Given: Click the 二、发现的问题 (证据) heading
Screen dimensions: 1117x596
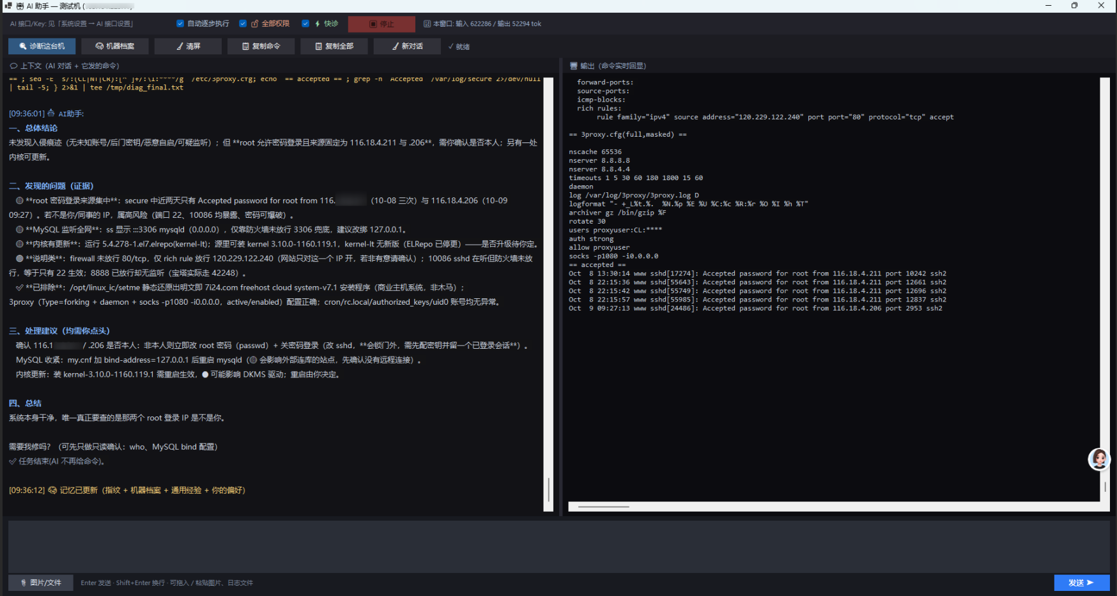Looking at the screenshot, I should [x=51, y=186].
